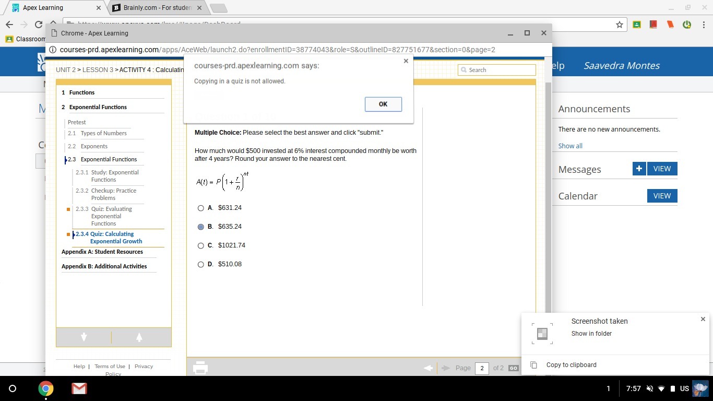Bookmark this page with the star icon
The width and height of the screenshot is (713, 401).
tap(620, 25)
